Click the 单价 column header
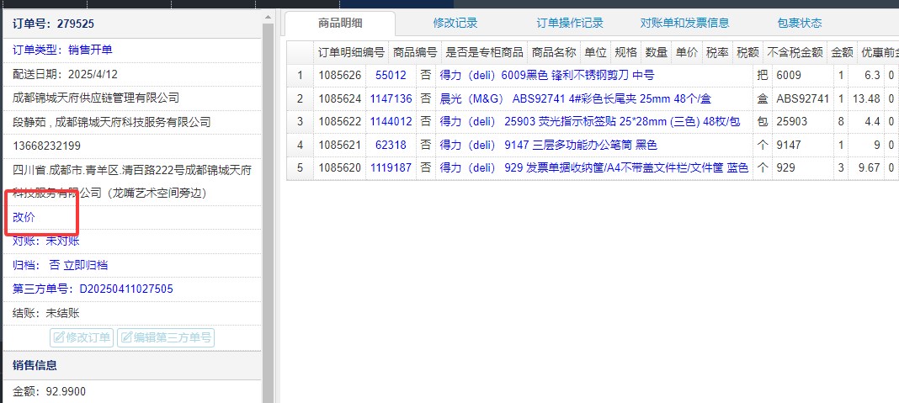Screen dimensions: 899x403 (686, 53)
